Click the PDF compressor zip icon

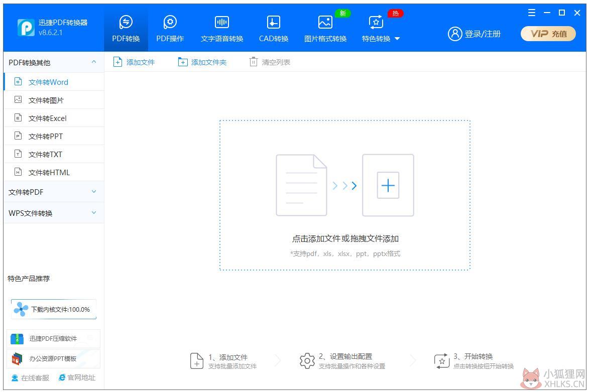[17, 339]
